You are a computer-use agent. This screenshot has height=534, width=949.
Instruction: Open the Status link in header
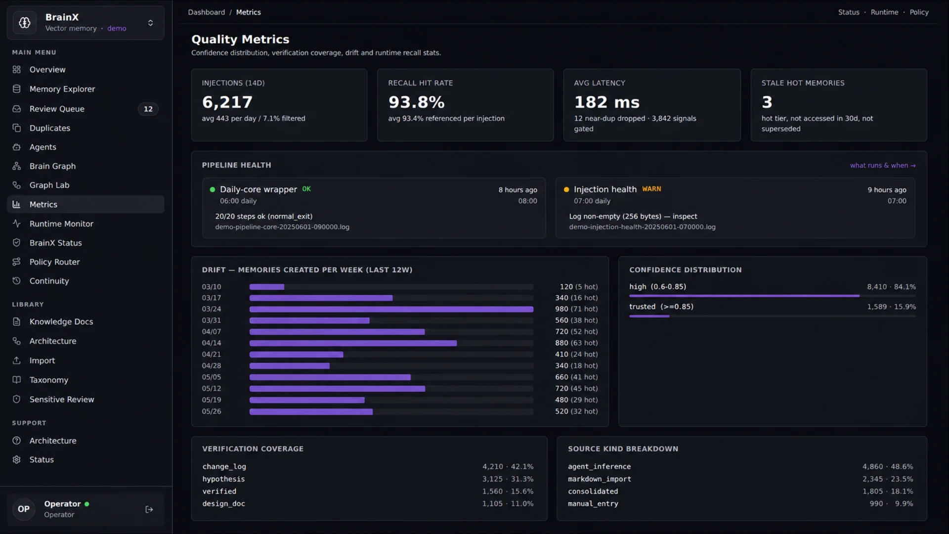(x=849, y=12)
